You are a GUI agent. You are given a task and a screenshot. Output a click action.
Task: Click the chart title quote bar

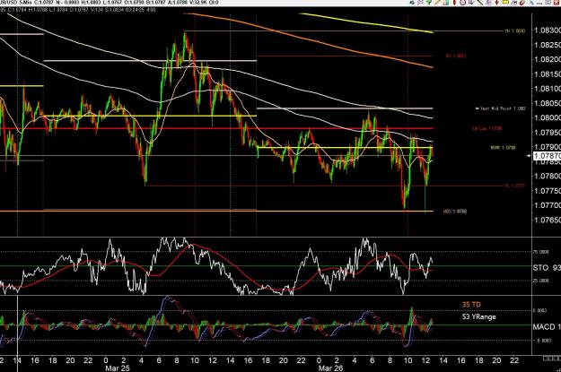click(x=110, y=3)
